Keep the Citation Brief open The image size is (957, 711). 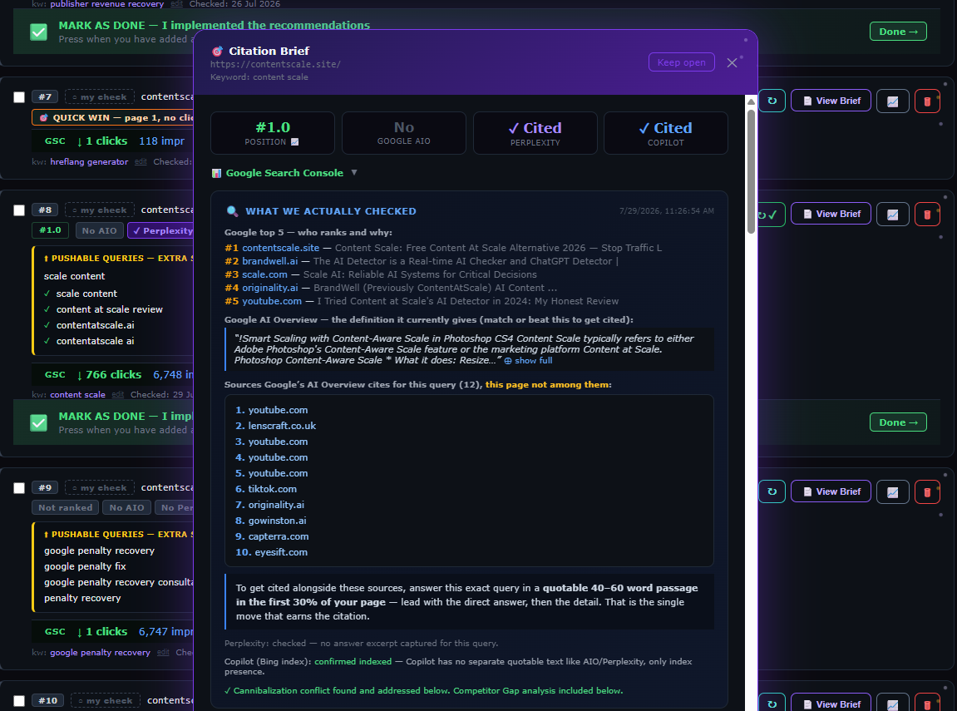click(681, 62)
